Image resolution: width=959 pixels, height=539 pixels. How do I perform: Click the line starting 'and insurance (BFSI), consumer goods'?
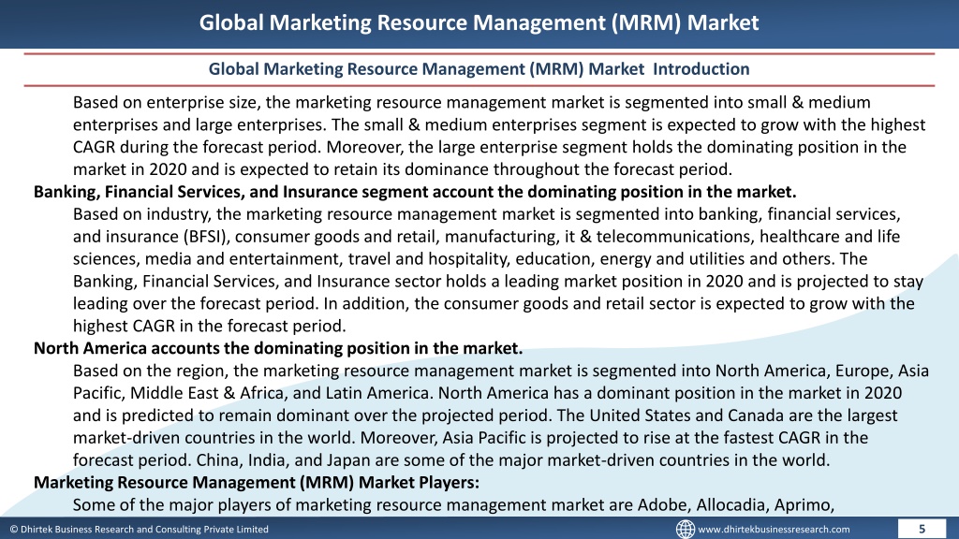486,237
